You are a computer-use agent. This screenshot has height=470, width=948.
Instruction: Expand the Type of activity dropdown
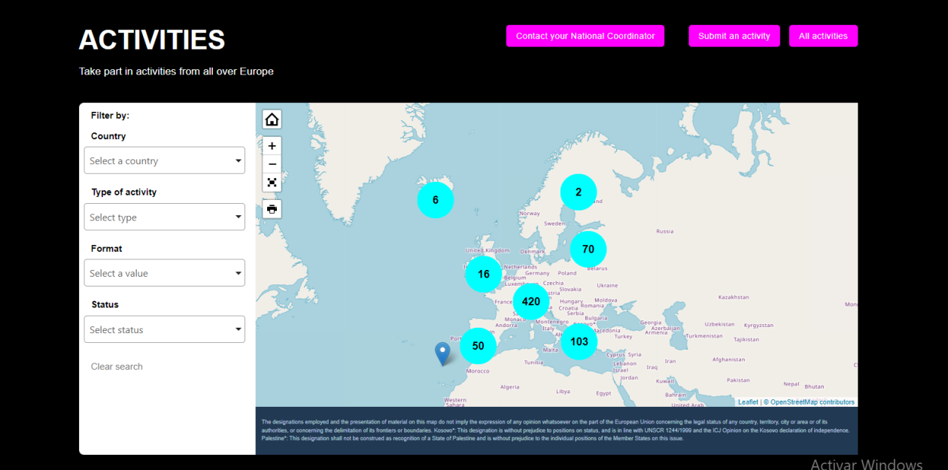[164, 217]
